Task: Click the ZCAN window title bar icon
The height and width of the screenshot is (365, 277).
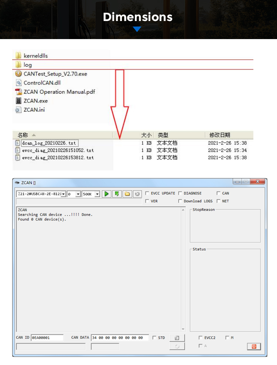Action: pos(17,183)
